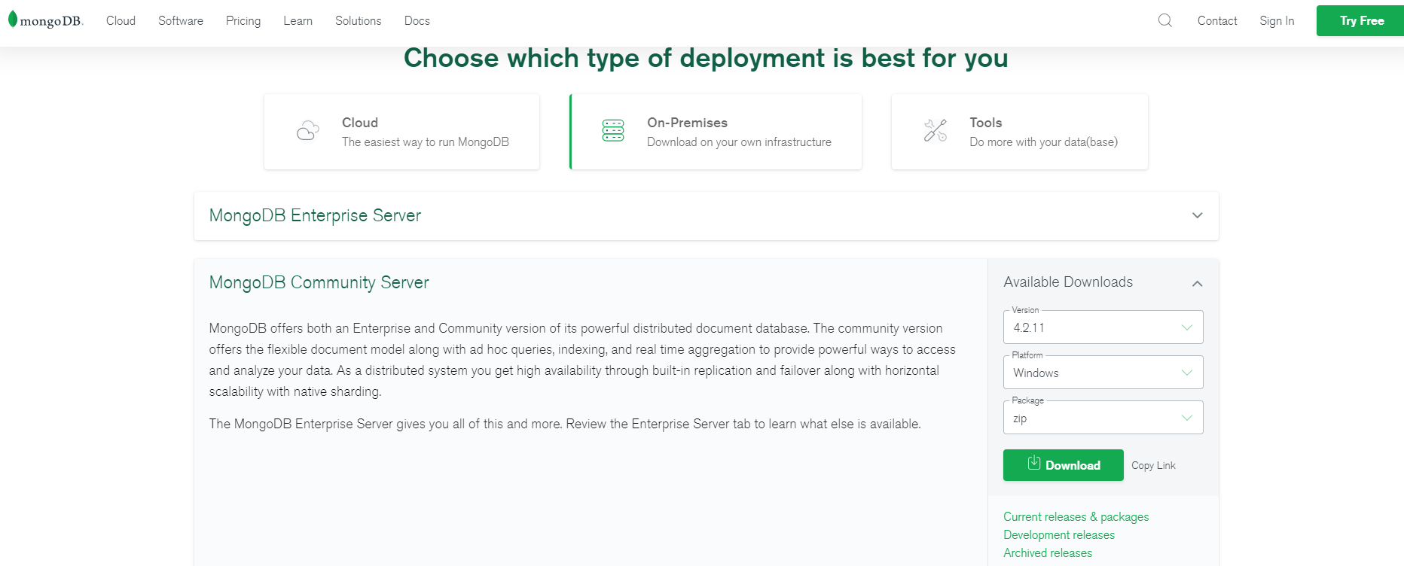Screen dimensions: 1404x566
Task: Click the Cloud deployment cloud icon
Action: tap(307, 131)
